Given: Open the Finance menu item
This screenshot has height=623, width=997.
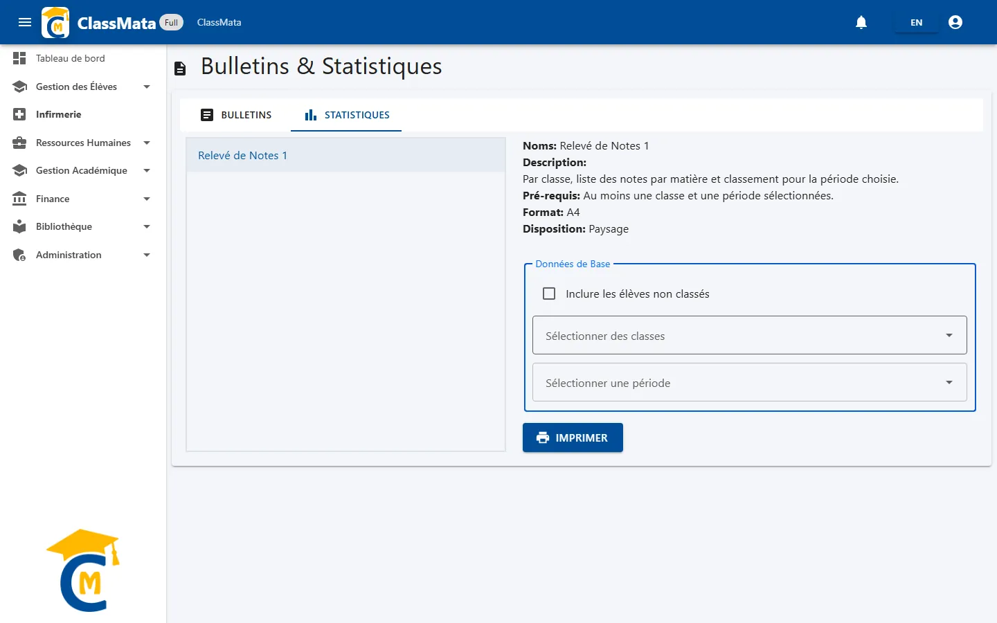Looking at the screenshot, I should (83, 199).
